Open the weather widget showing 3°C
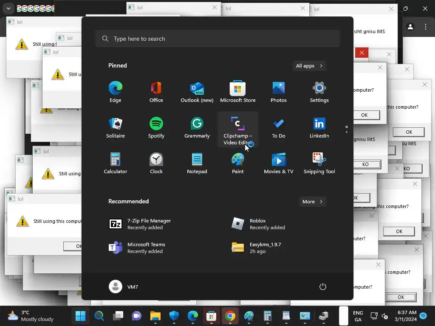 [31, 316]
